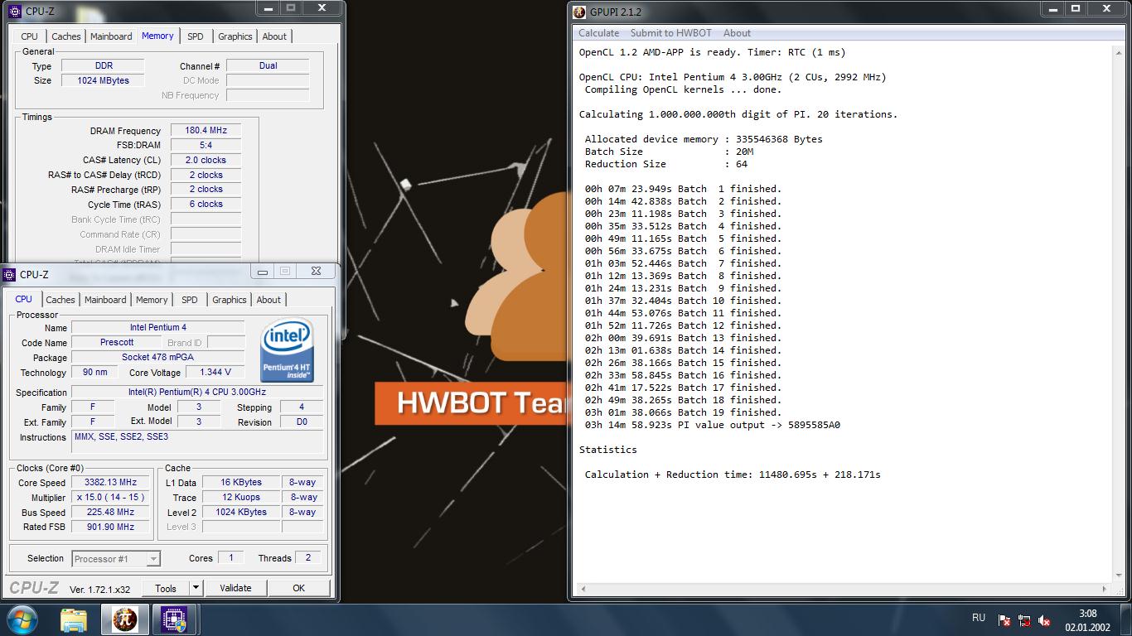1132x636 pixels.
Task: Close the front CPU-Z window
Action: point(316,271)
